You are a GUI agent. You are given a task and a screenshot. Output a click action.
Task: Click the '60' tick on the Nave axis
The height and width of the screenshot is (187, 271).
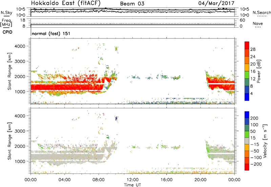coord(242,20)
